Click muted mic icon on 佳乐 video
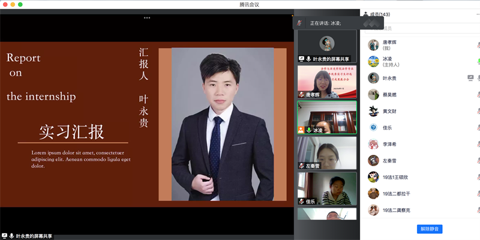 (x=301, y=202)
